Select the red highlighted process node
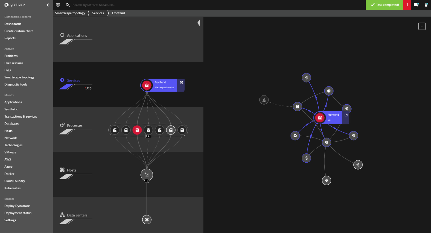The image size is (431, 233). [x=137, y=130]
